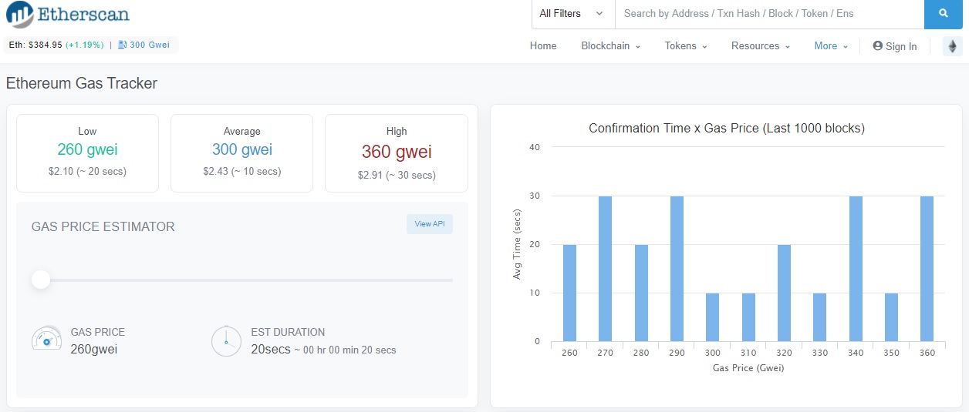Click the gas price estimator slider handle

[41, 280]
